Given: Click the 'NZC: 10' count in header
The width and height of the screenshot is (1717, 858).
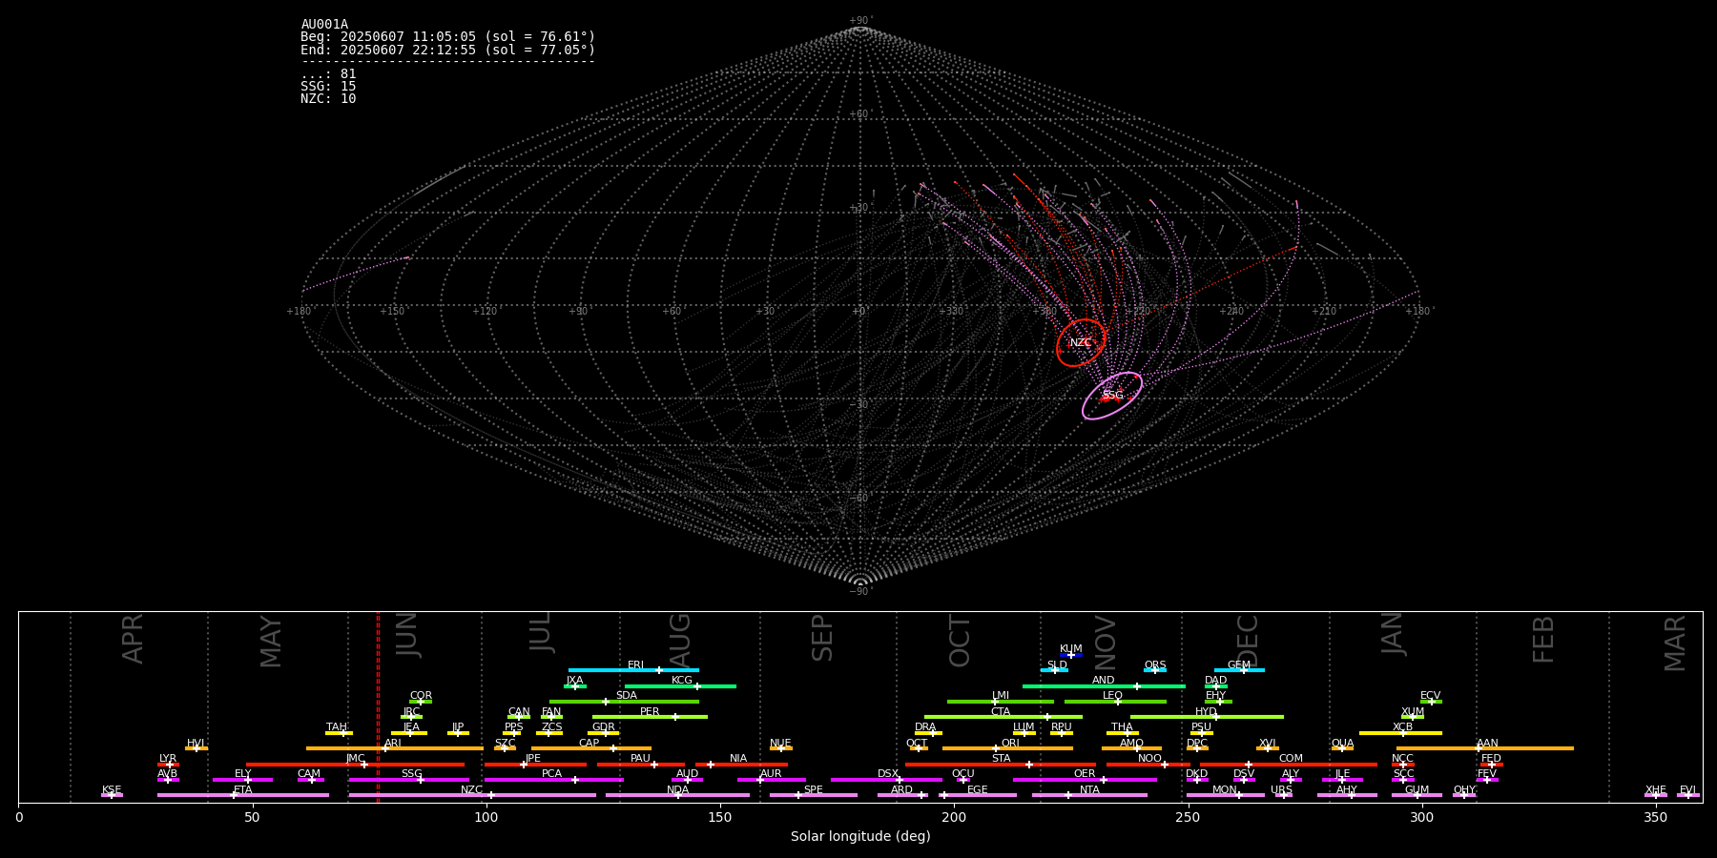Looking at the screenshot, I should [328, 99].
